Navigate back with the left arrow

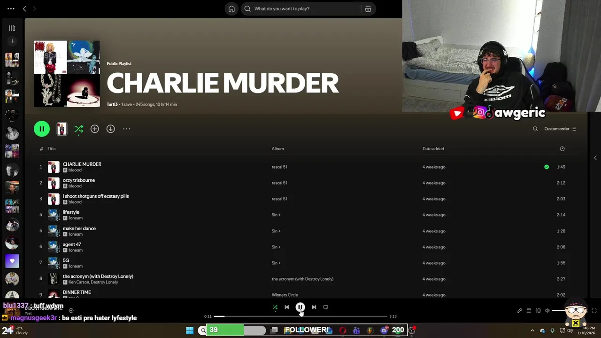coord(24,8)
